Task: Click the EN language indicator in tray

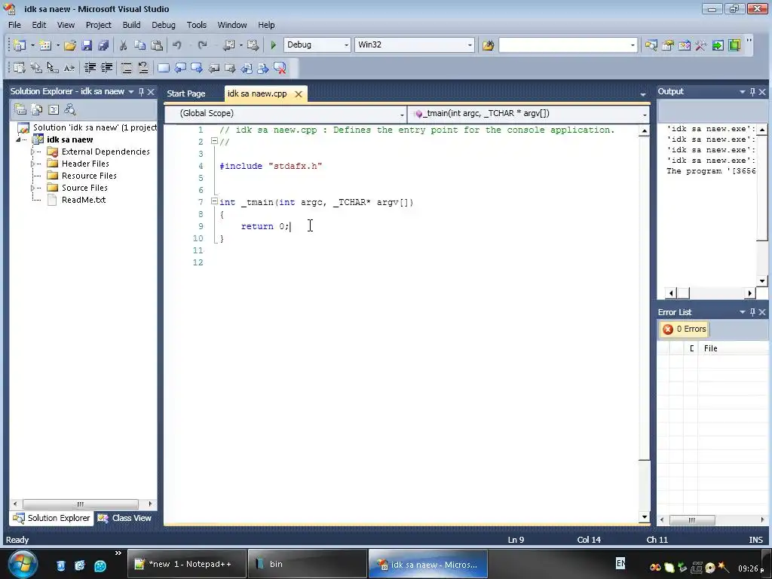Action: [620, 562]
